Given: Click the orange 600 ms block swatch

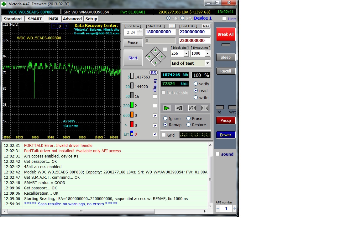Looking at the screenshot, I should pos(132,115).
